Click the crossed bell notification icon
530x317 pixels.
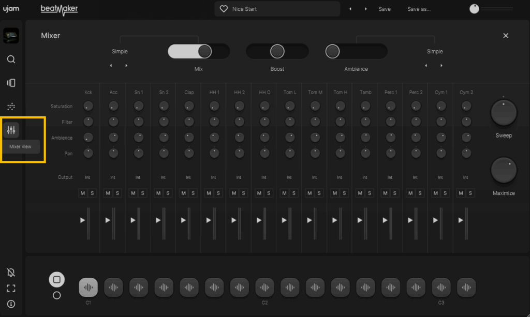tap(11, 273)
